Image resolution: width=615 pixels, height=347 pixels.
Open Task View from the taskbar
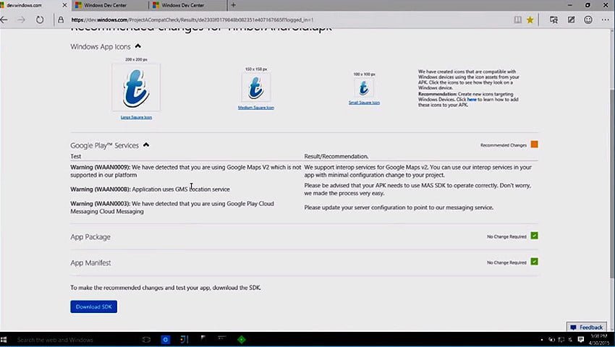146,340
